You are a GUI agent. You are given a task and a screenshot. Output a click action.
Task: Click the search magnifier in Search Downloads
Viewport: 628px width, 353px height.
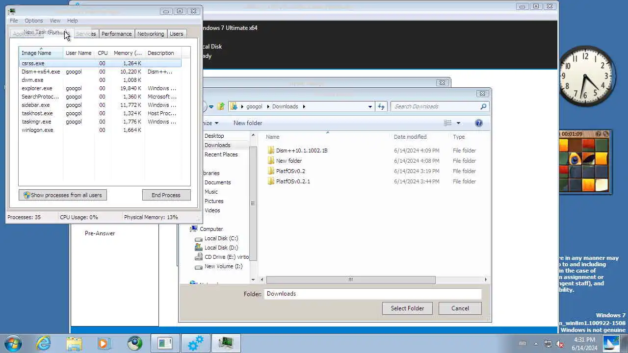click(483, 106)
